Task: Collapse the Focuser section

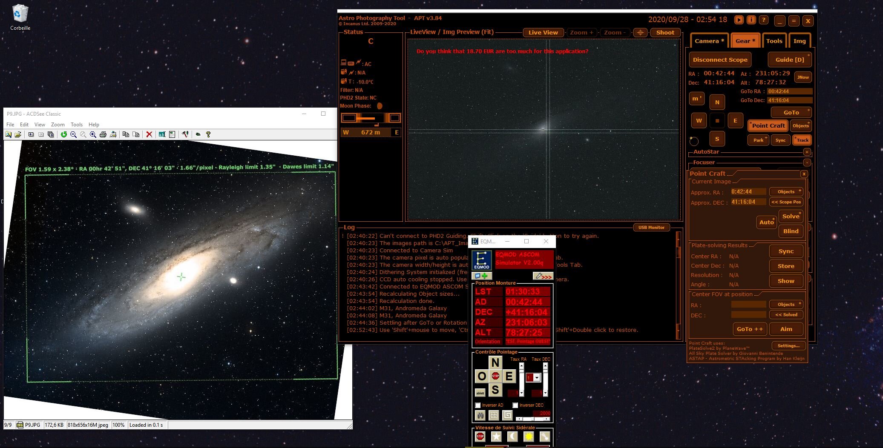Action: pyautogui.click(x=807, y=163)
